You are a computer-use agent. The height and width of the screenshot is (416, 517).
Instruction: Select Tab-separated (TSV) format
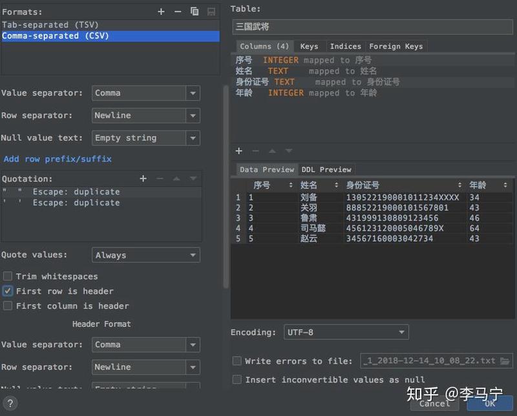pos(50,25)
